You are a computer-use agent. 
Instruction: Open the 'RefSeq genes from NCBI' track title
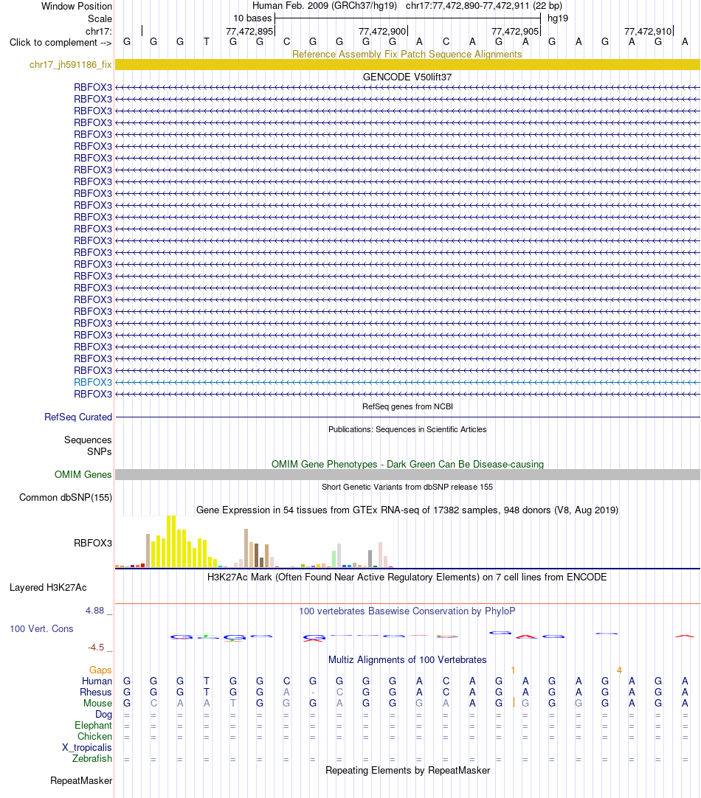pyautogui.click(x=407, y=406)
